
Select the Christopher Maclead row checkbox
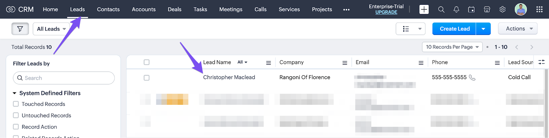point(147,78)
